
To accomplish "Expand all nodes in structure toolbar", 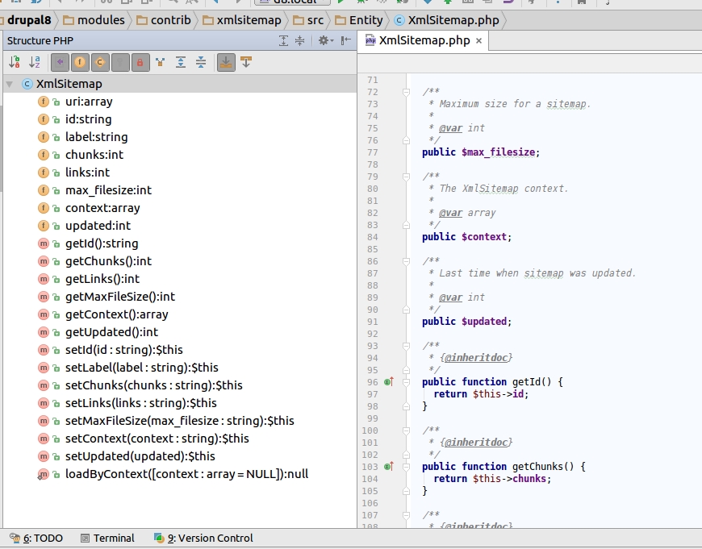I will tap(181, 62).
